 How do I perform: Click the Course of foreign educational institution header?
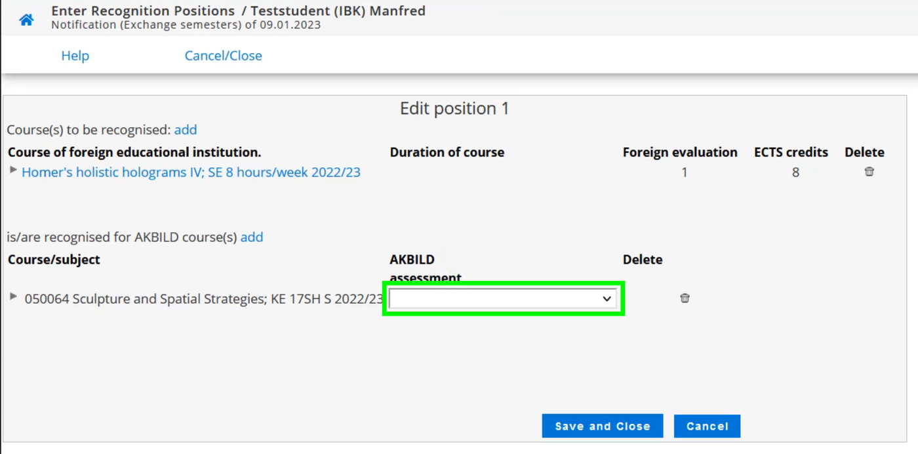pos(134,152)
